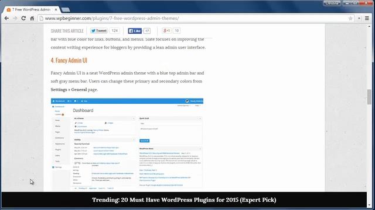
Task: Click the 4. Fancy Admin UI heading
Action: (x=69, y=61)
